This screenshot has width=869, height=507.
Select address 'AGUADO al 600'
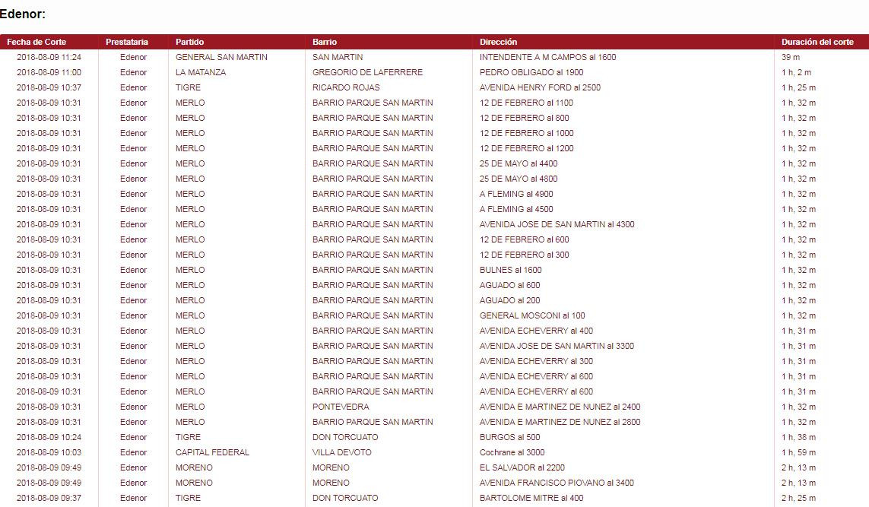[x=509, y=285]
